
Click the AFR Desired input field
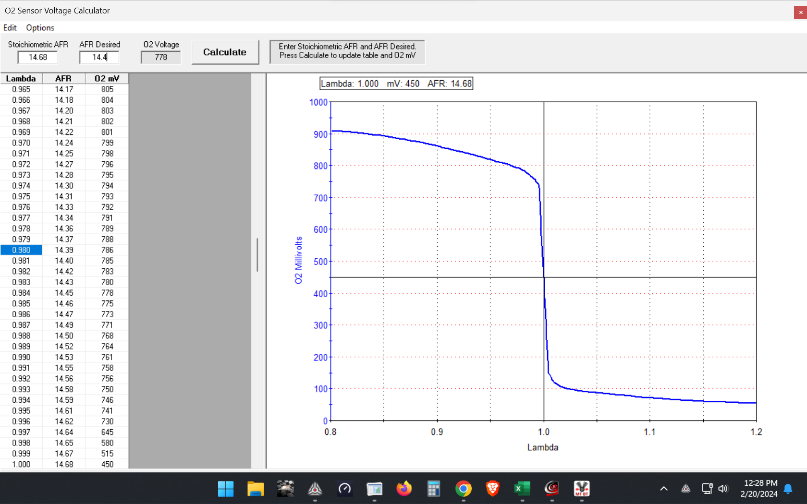99,57
